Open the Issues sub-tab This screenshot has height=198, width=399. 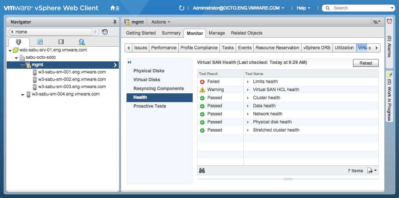141,48
